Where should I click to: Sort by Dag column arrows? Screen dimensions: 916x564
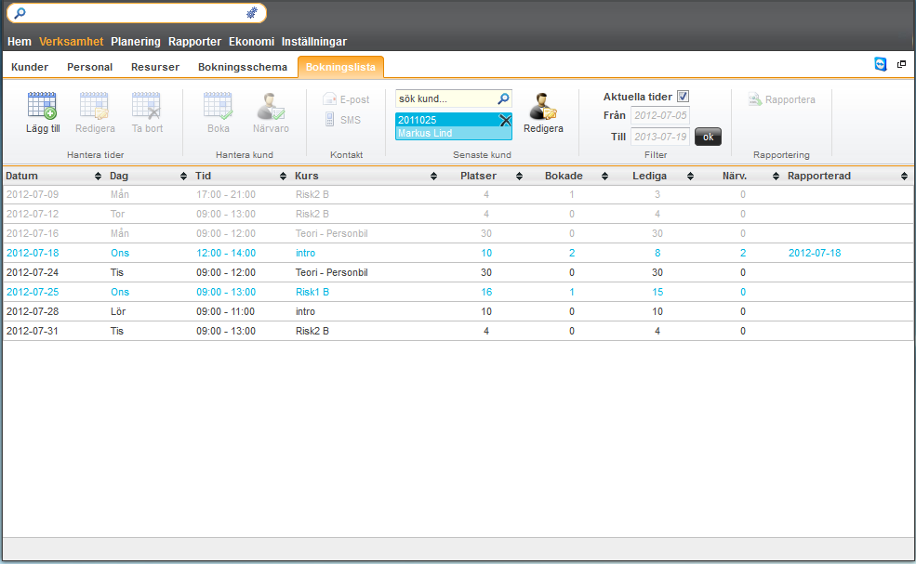point(183,177)
